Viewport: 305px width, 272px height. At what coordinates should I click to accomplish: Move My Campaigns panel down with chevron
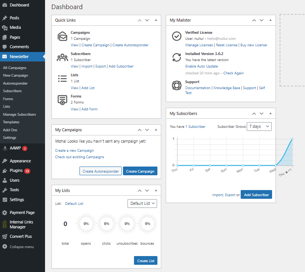[147, 130]
